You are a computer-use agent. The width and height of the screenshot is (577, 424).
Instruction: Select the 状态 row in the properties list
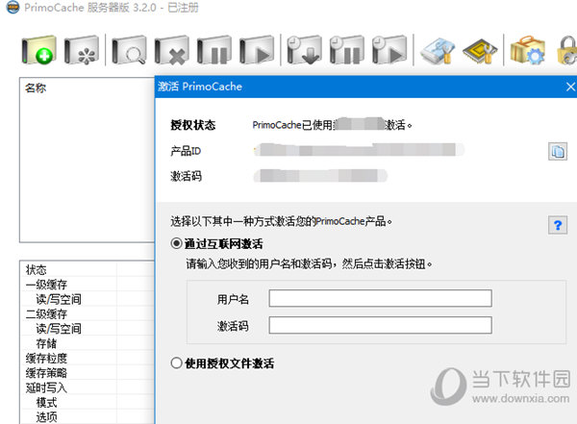(88, 269)
